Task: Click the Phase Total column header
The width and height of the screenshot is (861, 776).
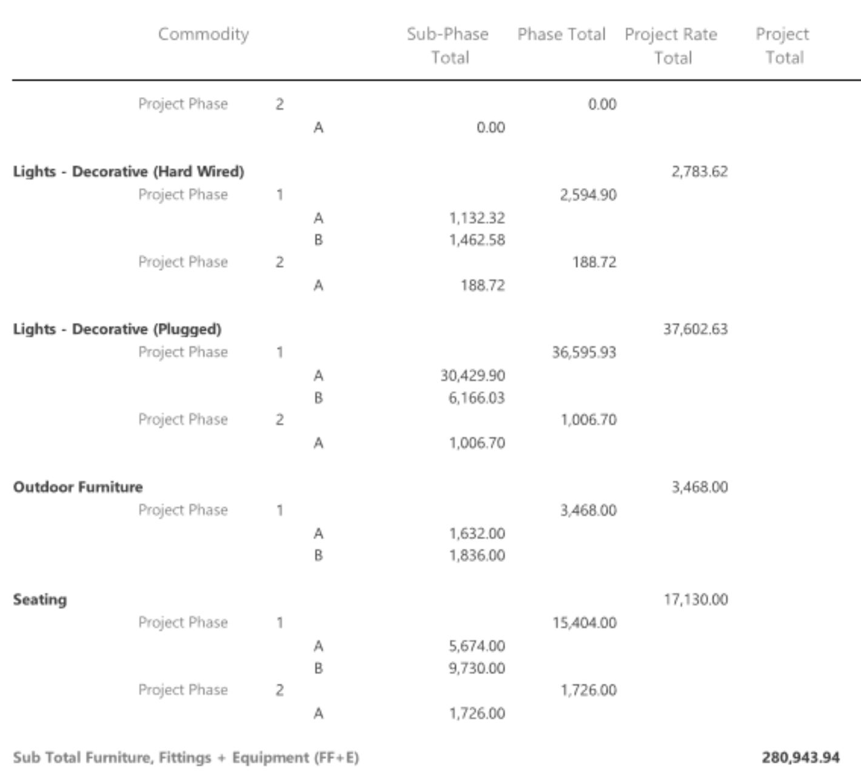Action: click(x=561, y=34)
